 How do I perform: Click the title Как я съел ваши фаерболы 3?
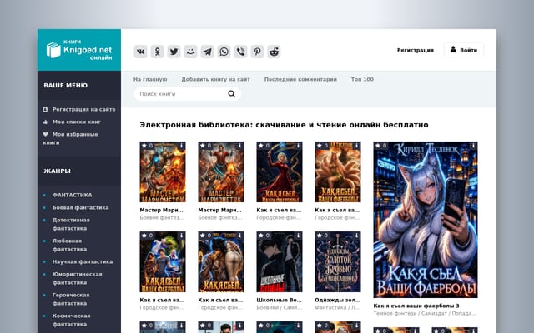click(416, 306)
